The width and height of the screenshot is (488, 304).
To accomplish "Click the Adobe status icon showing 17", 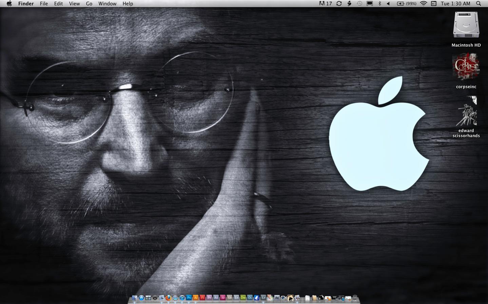I will coord(325,3).
